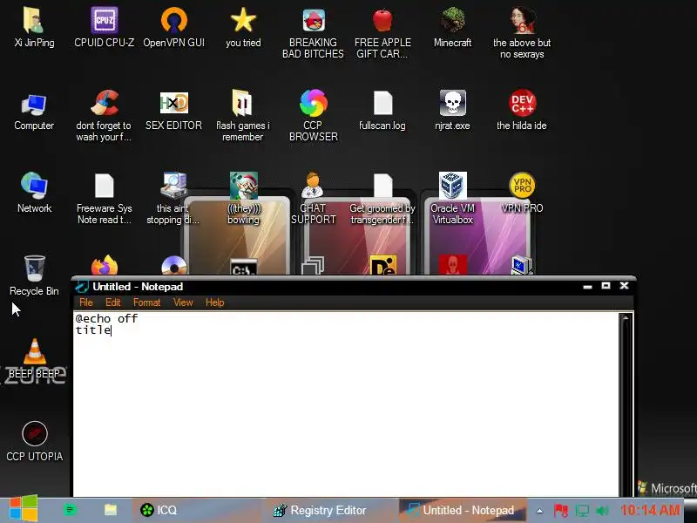Screen dimensions: 697x523
Task: Select the CCP UTOPIA icon
Action: click(35, 434)
